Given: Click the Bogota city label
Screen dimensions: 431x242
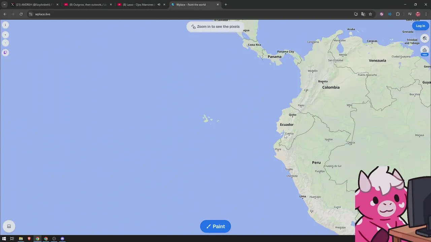Looking at the screenshot, I should (x=323, y=81).
